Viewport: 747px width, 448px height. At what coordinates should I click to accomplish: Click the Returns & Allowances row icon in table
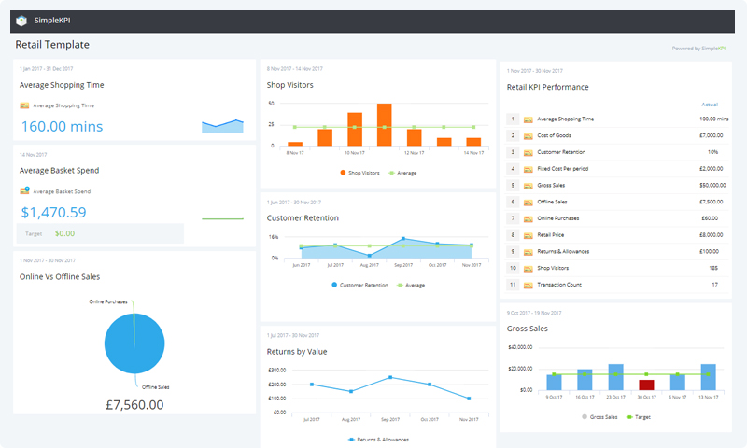(x=529, y=251)
